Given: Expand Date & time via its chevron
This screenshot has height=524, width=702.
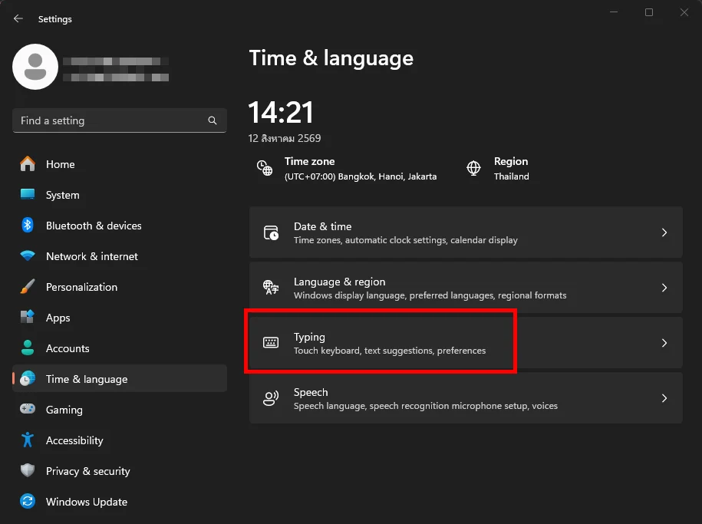Looking at the screenshot, I should [664, 232].
